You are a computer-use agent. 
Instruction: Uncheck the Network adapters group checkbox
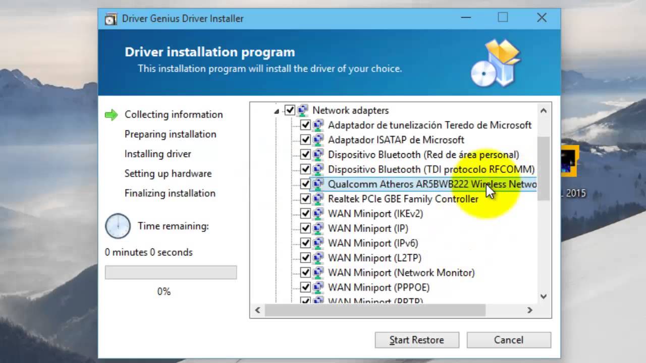coord(290,110)
